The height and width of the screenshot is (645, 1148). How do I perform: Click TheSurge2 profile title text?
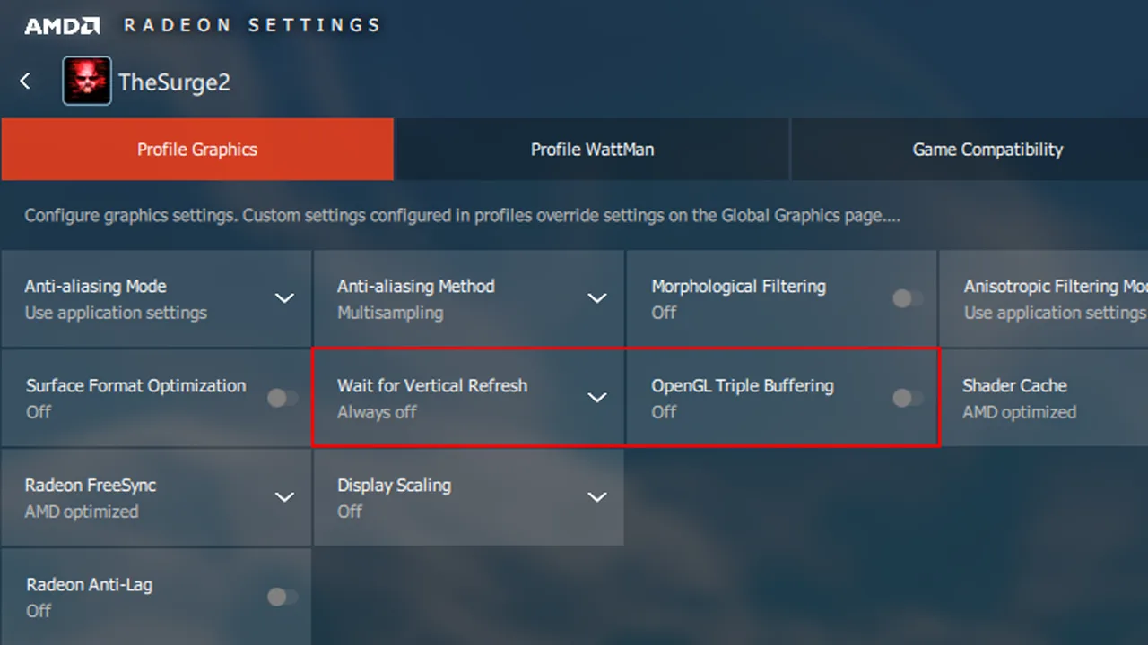click(174, 82)
